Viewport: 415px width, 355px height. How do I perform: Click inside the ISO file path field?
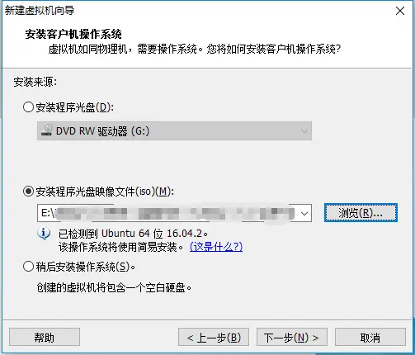[167, 213]
